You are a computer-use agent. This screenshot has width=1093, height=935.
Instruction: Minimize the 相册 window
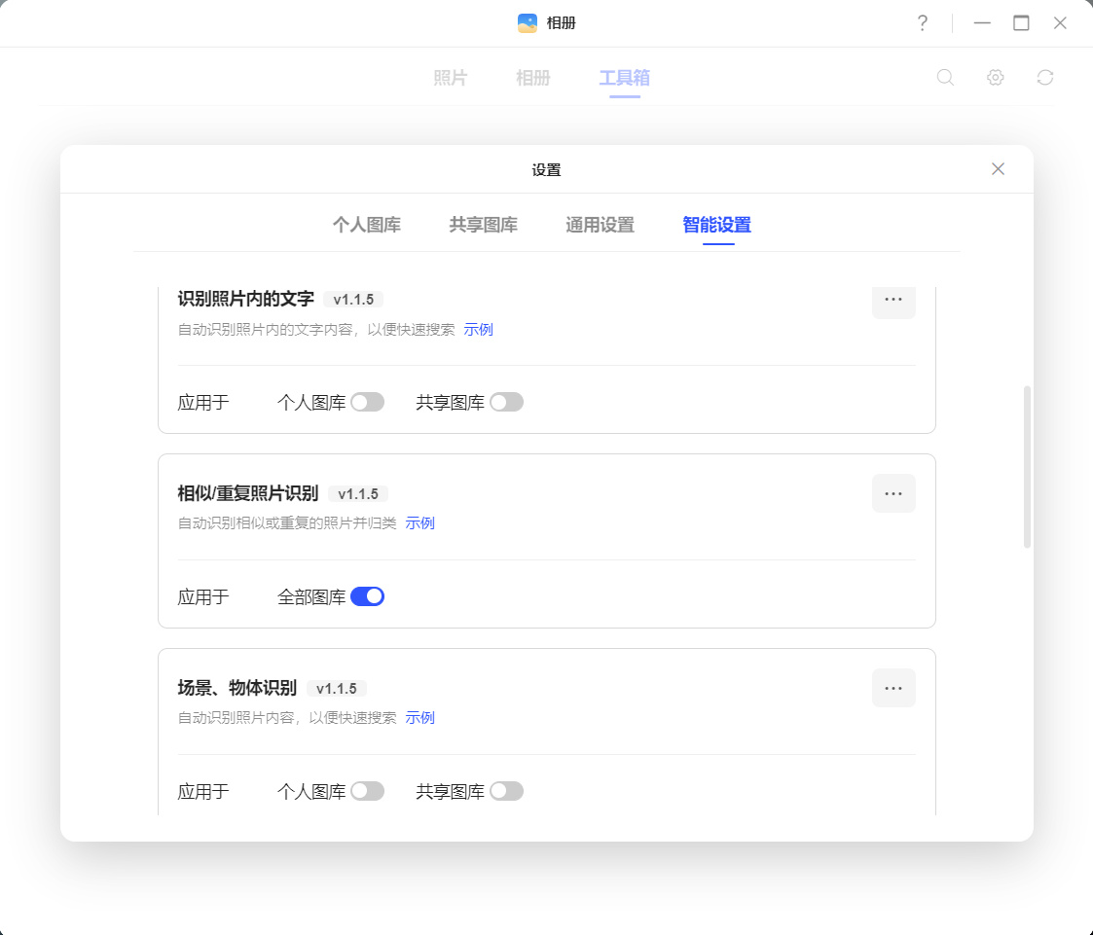tap(982, 23)
